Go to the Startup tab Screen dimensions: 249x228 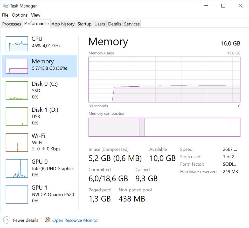85,24
